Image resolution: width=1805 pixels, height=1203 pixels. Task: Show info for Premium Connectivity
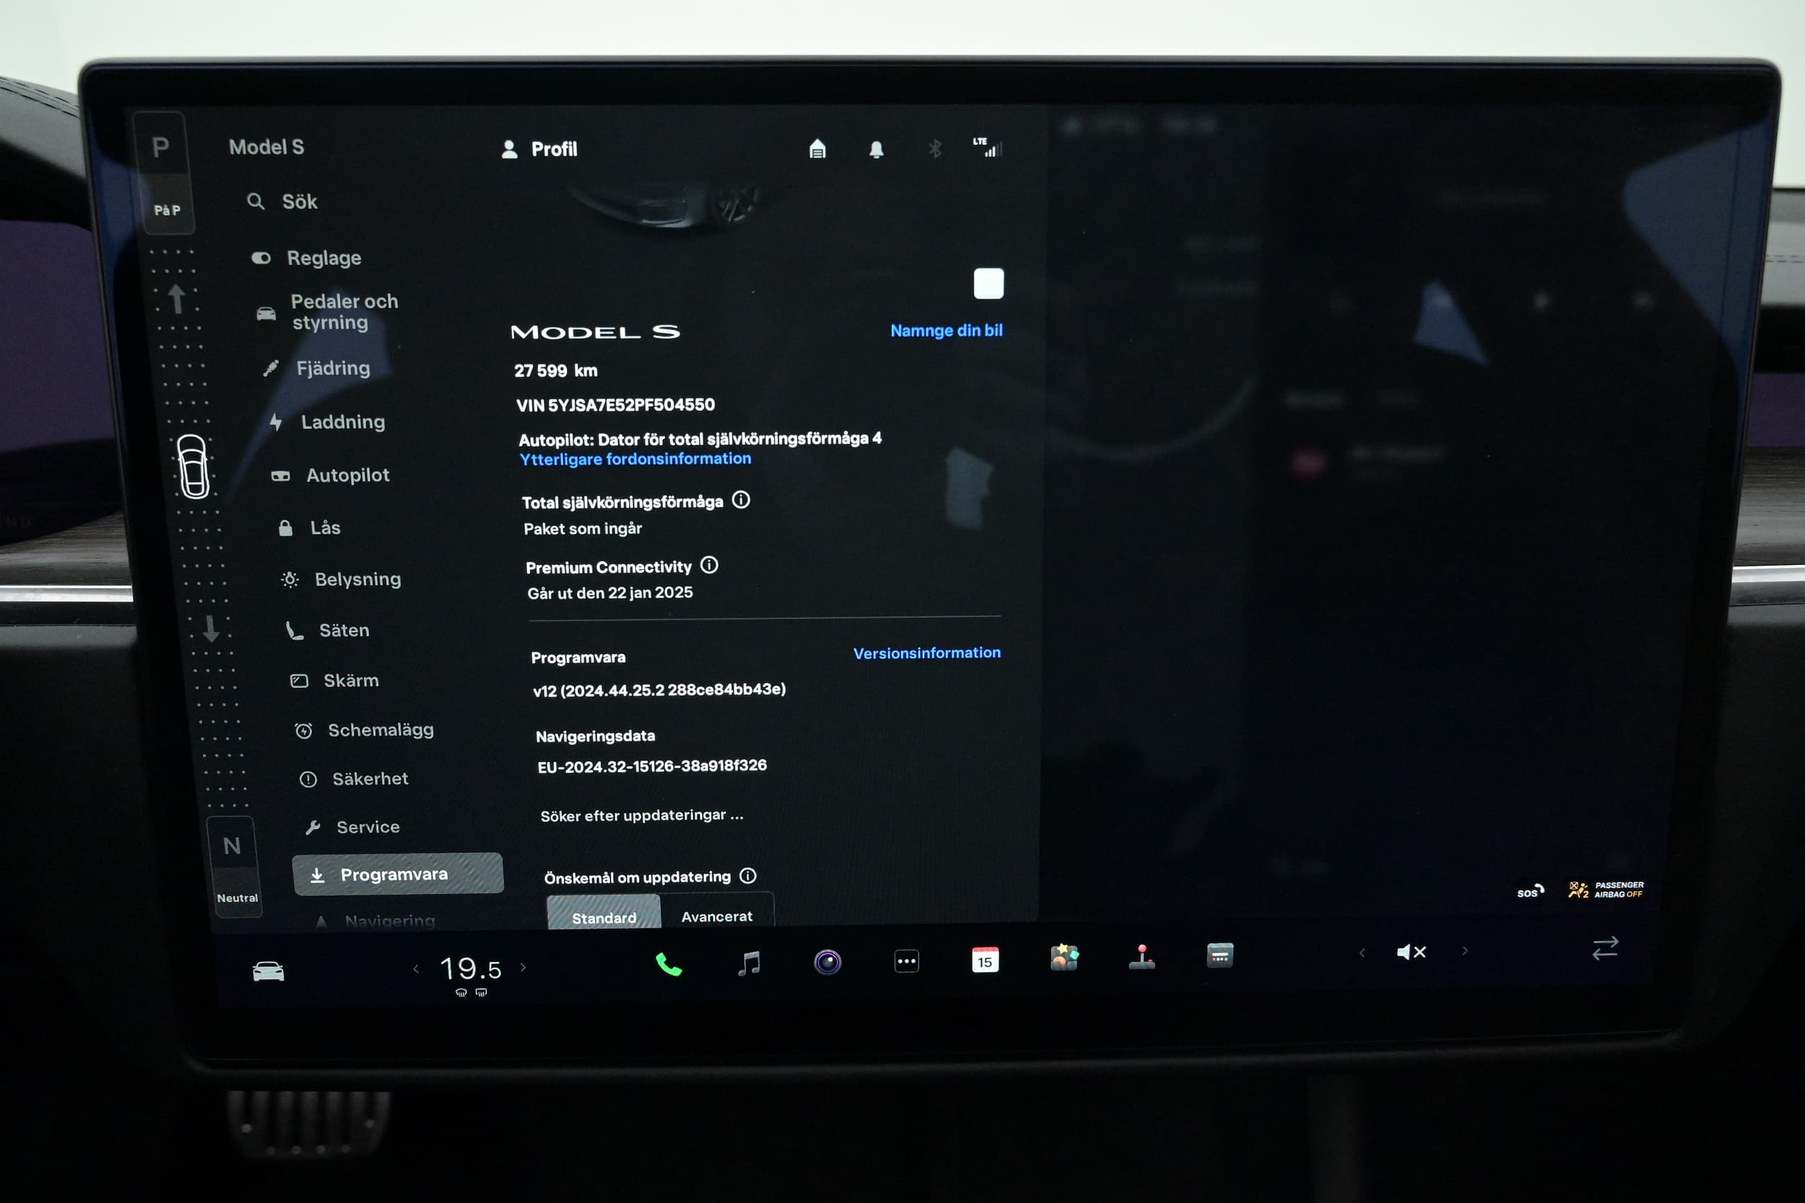pos(709,566)
